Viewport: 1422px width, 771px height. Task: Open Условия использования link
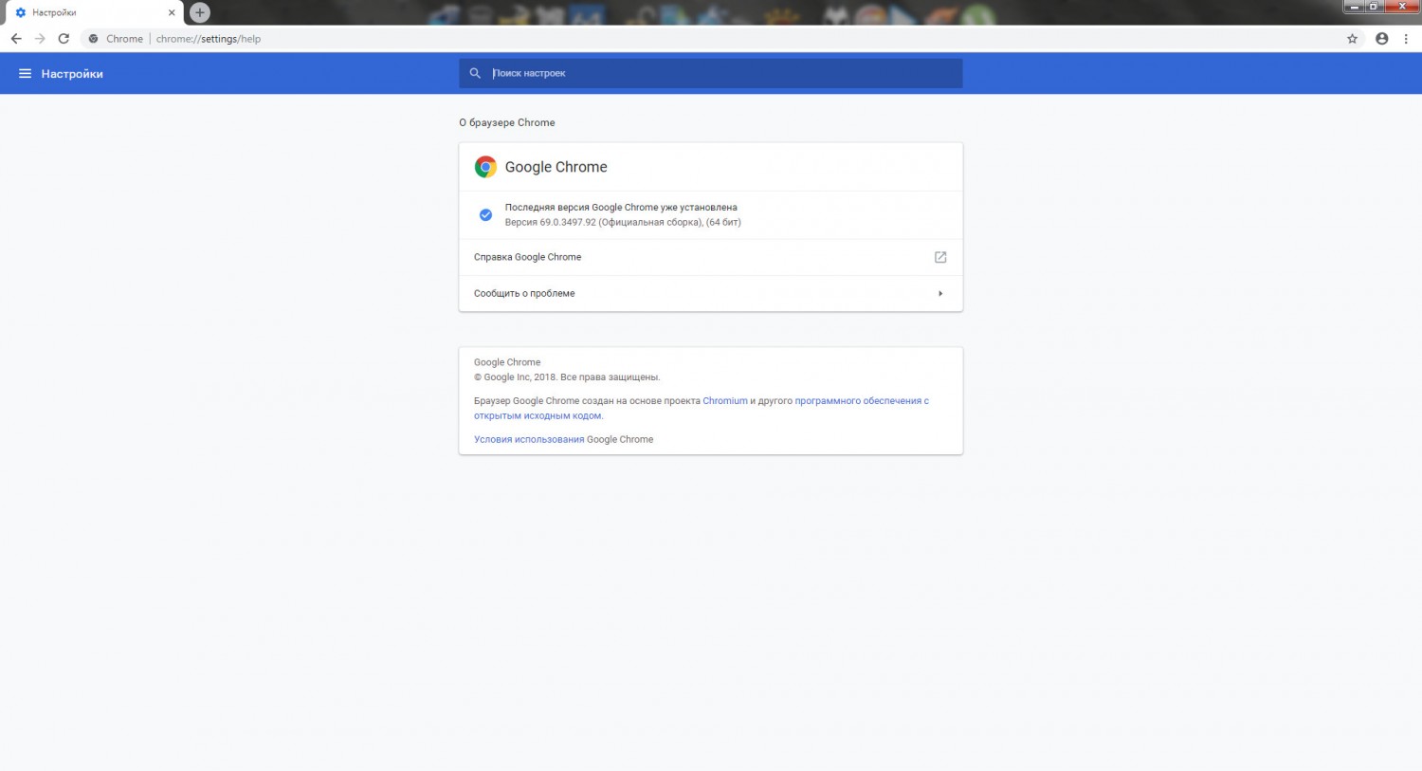(x=529, y=439)
